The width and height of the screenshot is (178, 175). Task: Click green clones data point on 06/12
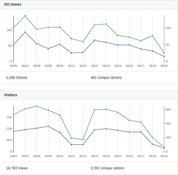pyautogui.click(x=83, y=42)
